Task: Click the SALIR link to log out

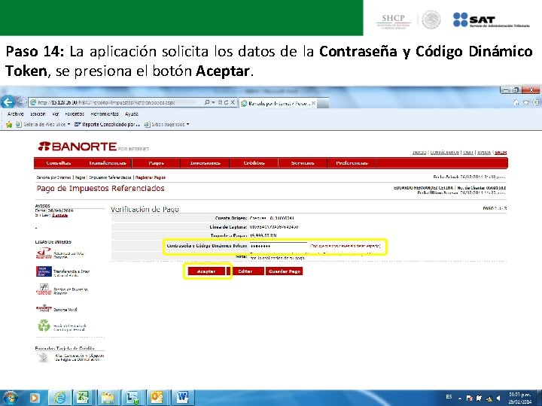Action: [x=501, y=152]
